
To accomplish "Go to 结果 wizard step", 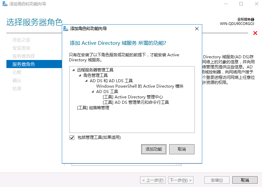I will click(17, 88).
